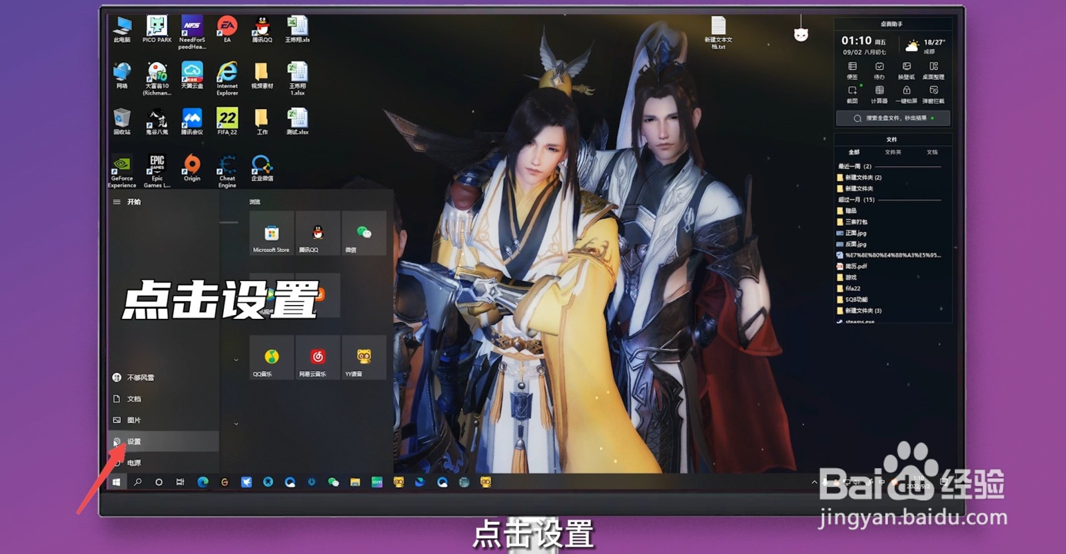Launch Cheat Engine desktop shortcut
Image resolution: width=1066 pixels, height=554 pixels.
227,171
